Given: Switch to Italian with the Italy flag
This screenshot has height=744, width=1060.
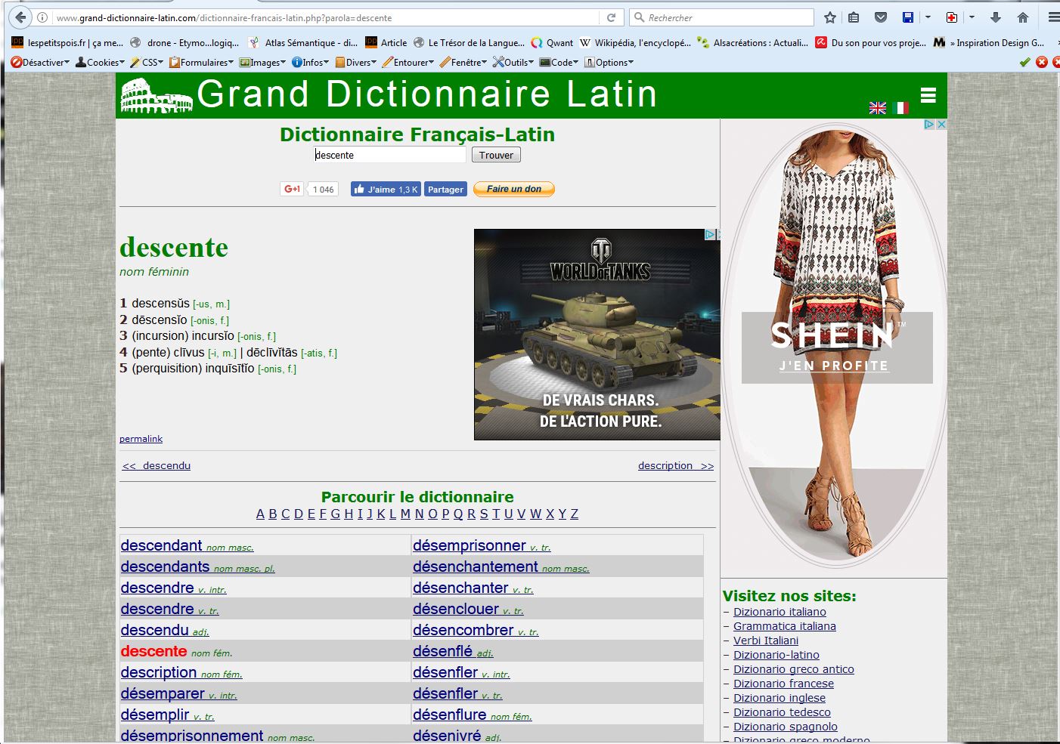Looking at the screenshot, I should [900, 108].
